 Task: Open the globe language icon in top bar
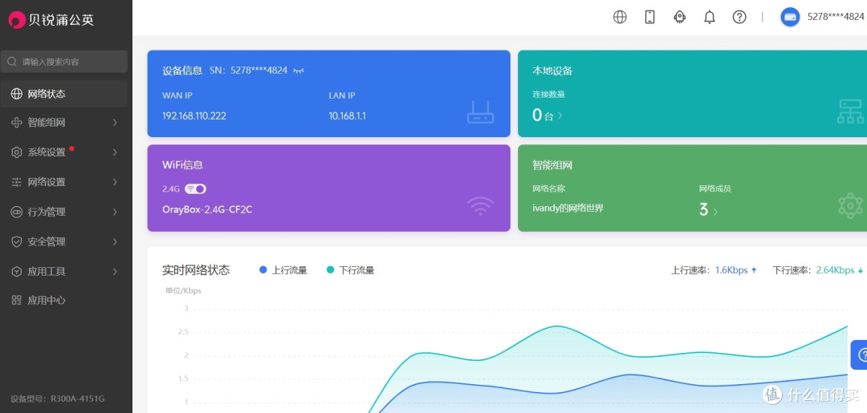point(620,17)
